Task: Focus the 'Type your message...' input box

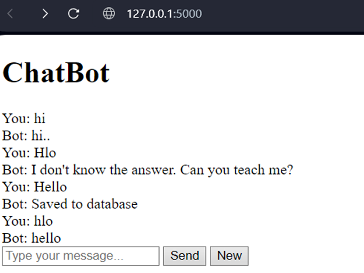Action: (x=81, y=256)
